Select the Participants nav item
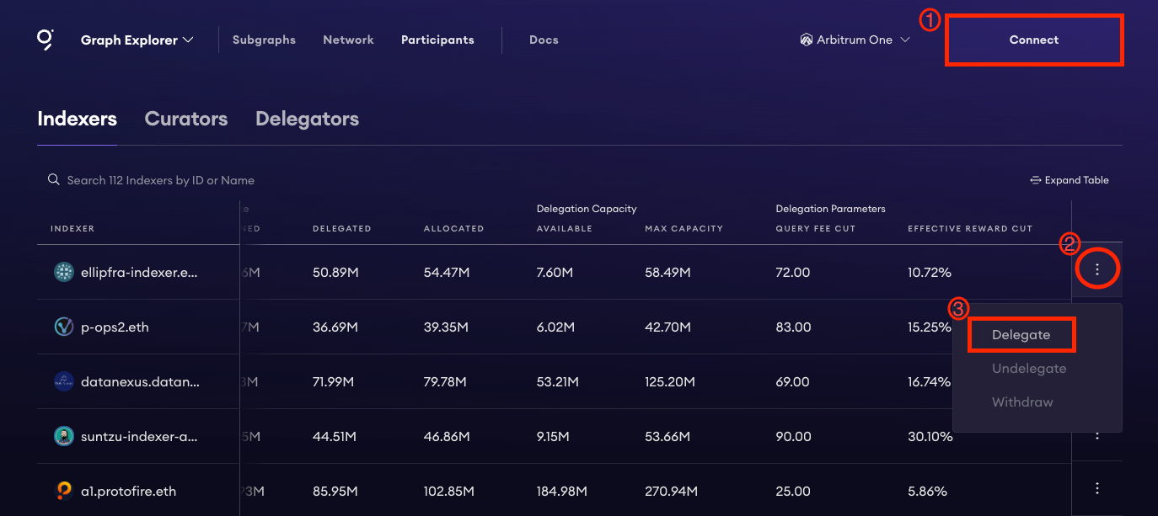1158x516 pixels. point(437,40)
